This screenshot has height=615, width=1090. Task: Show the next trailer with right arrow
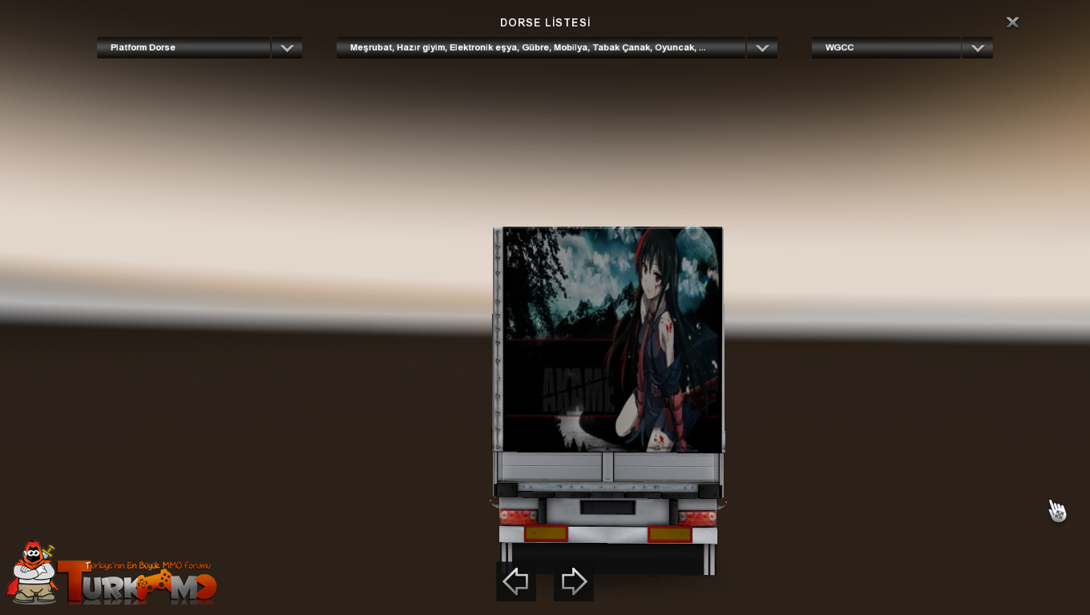[574, 581]
